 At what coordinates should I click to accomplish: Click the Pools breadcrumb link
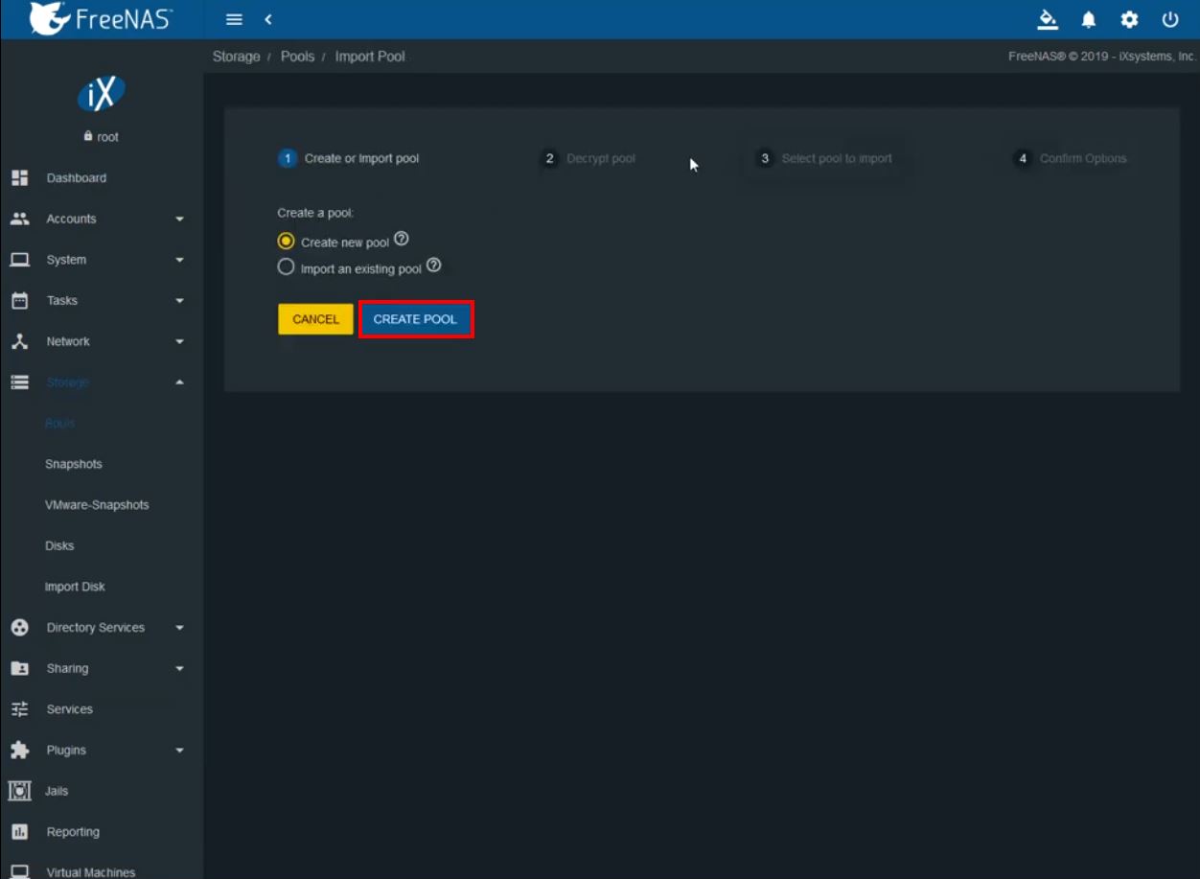coord(297,57)
